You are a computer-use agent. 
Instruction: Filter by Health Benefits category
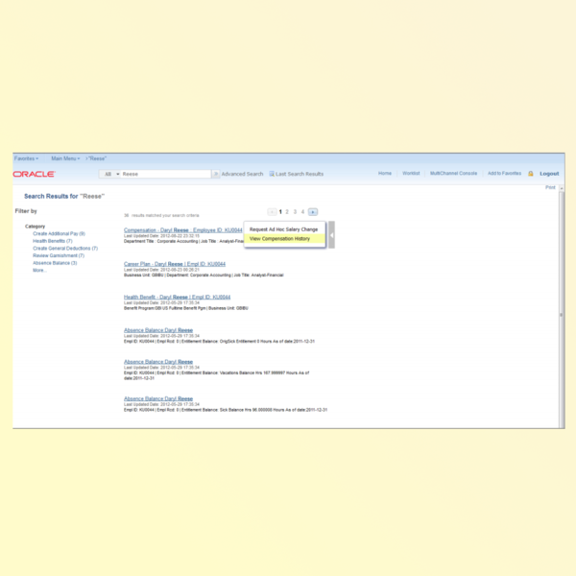pyautogui.click(x=53, y=241)
